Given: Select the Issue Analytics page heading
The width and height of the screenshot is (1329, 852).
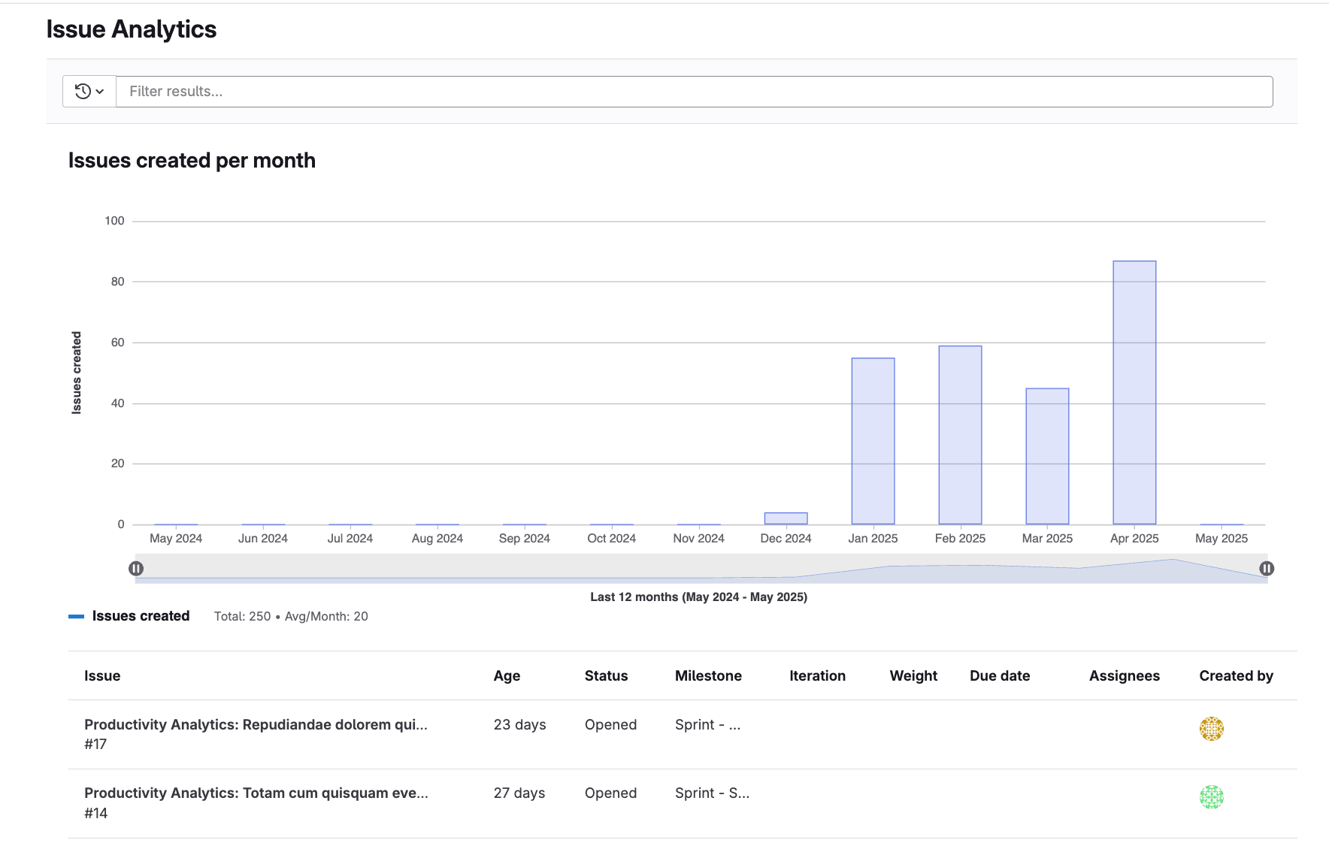Looking at the screenshot, I should 131,29.
